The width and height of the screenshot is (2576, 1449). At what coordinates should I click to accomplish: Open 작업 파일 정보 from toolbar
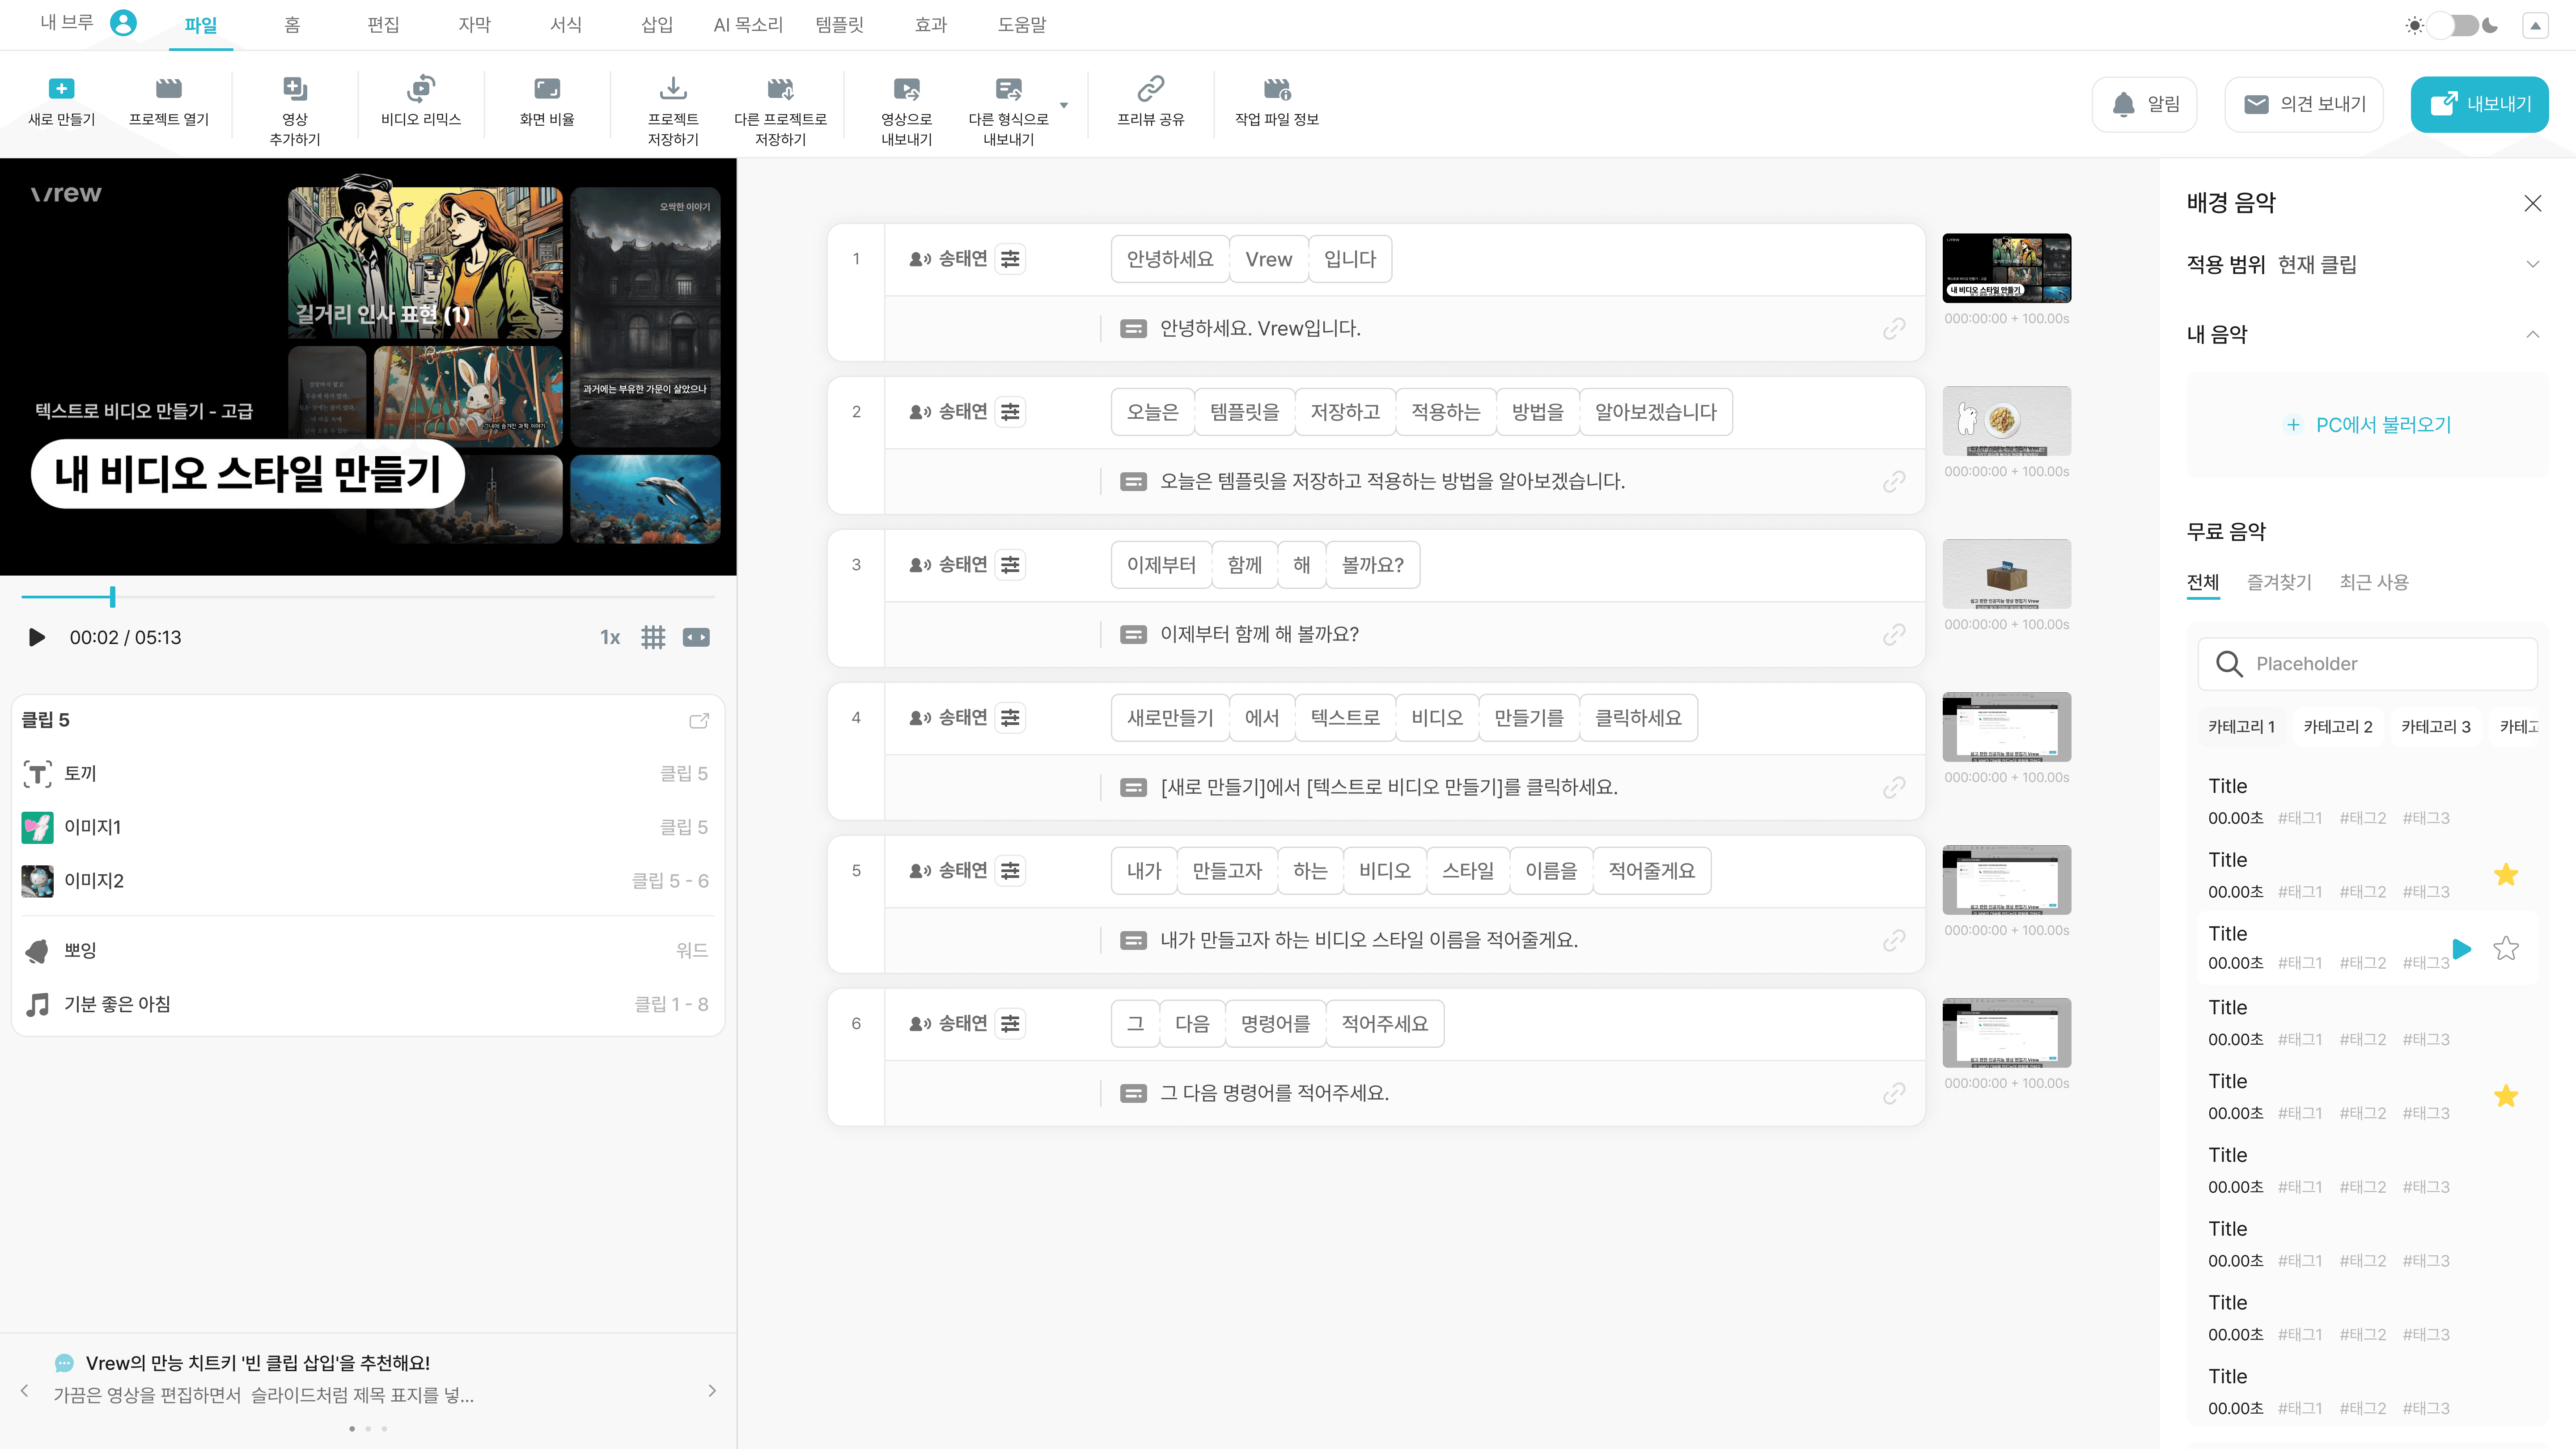(1276, 89)
